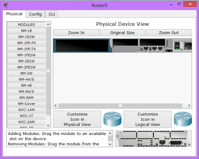The image size is (199, 159).
Task: Click device view horizontal scrollbar thumb
Action: 120,106
